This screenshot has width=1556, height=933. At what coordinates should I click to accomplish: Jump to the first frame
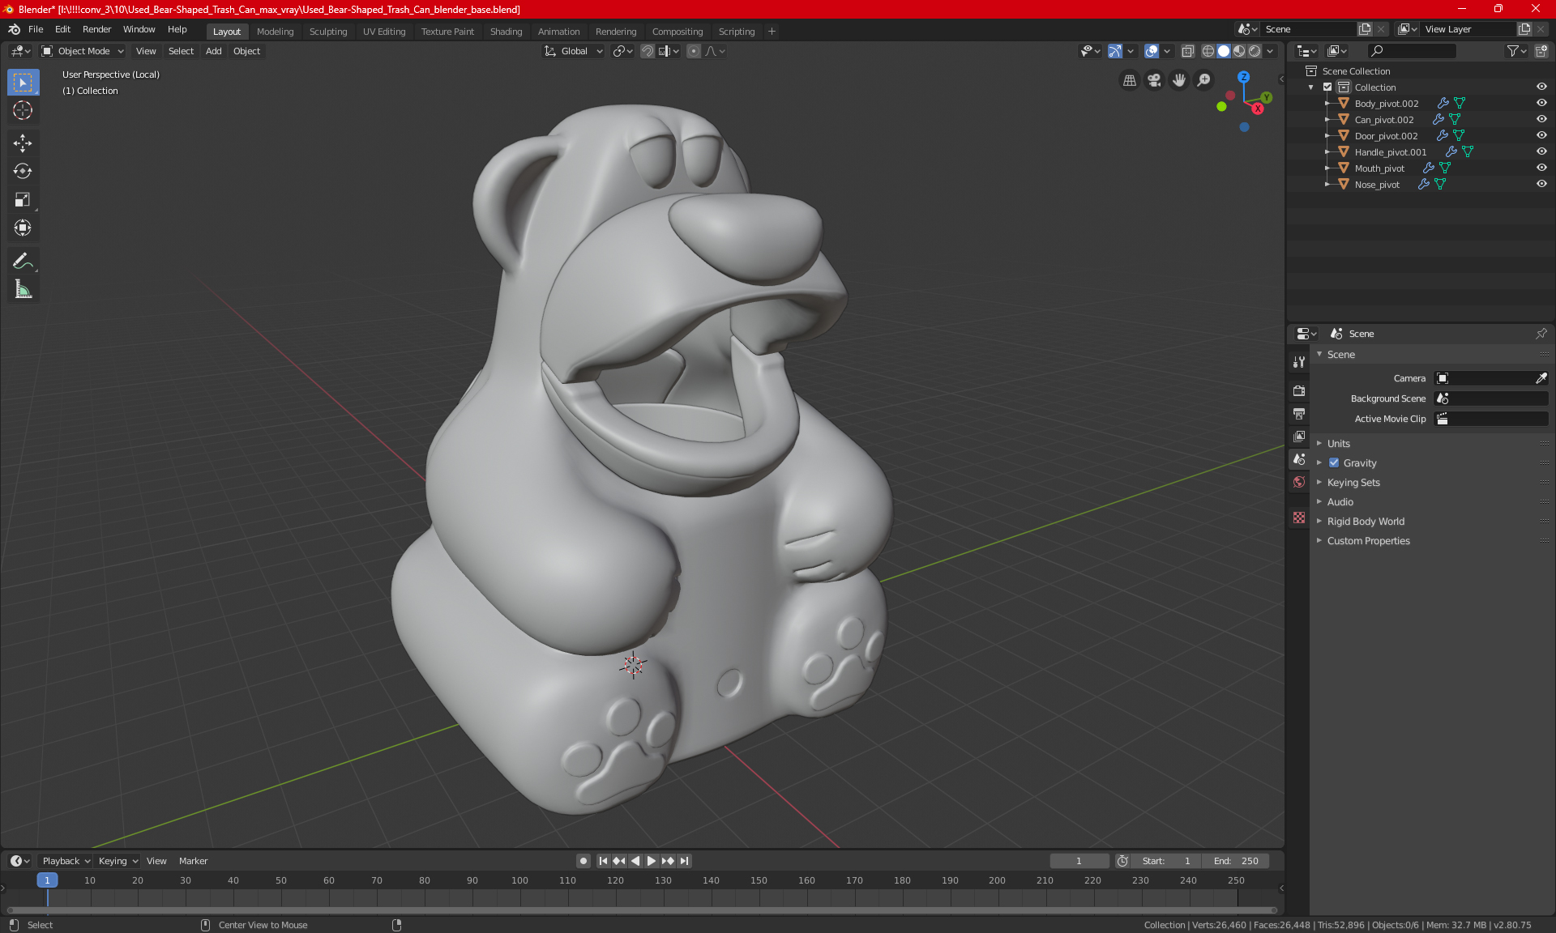coord(603,861)
